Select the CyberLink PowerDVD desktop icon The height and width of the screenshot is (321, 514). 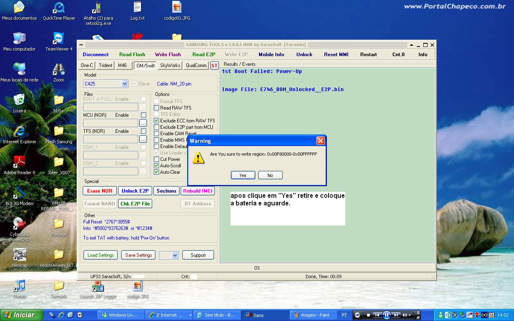(x=19, y=230)
